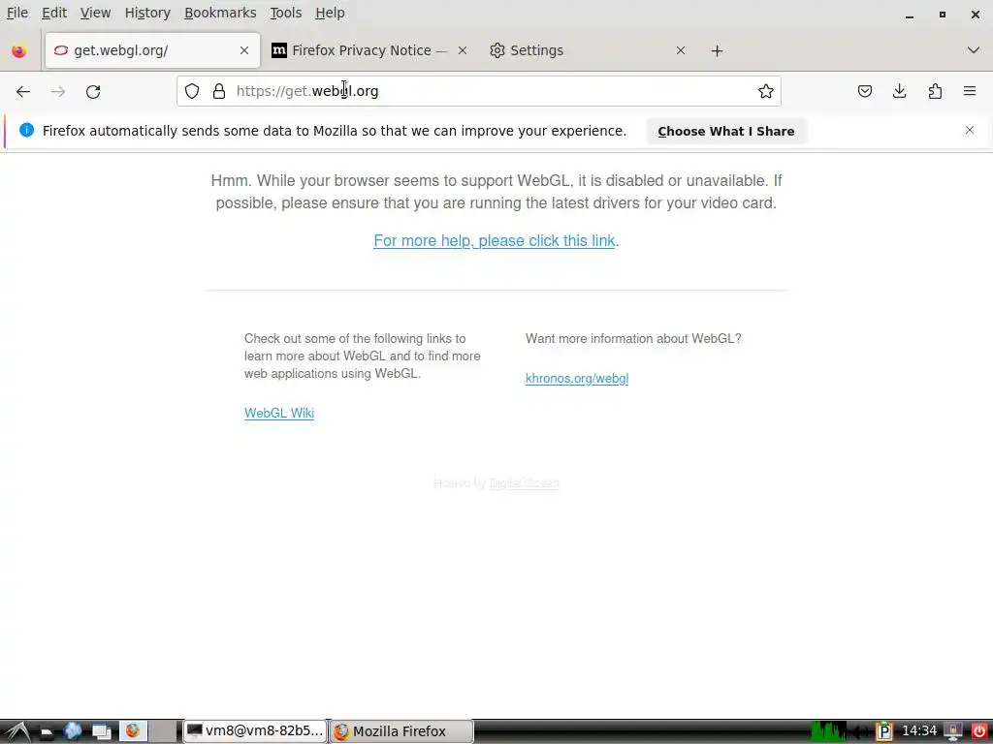Screen dimensions: 993x744
Task: Click the taskbar show desktop icon
Action: [101, 731]
